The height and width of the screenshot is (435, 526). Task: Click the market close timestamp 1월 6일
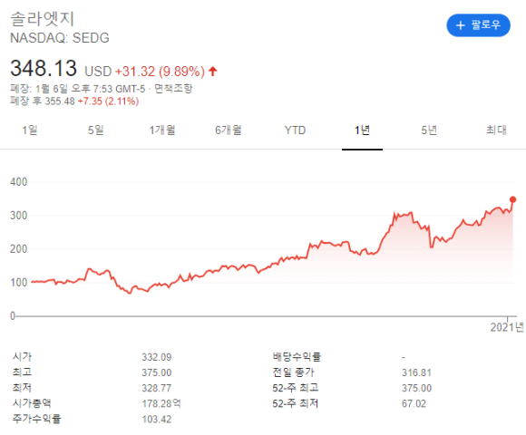click(52, 89)
